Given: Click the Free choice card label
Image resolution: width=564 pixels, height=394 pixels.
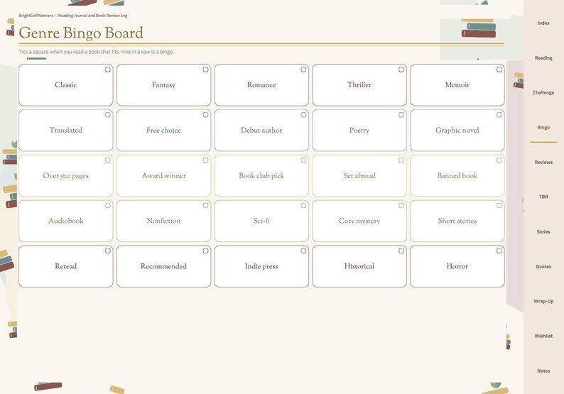Looking at the screenshot, I should 163,130.
